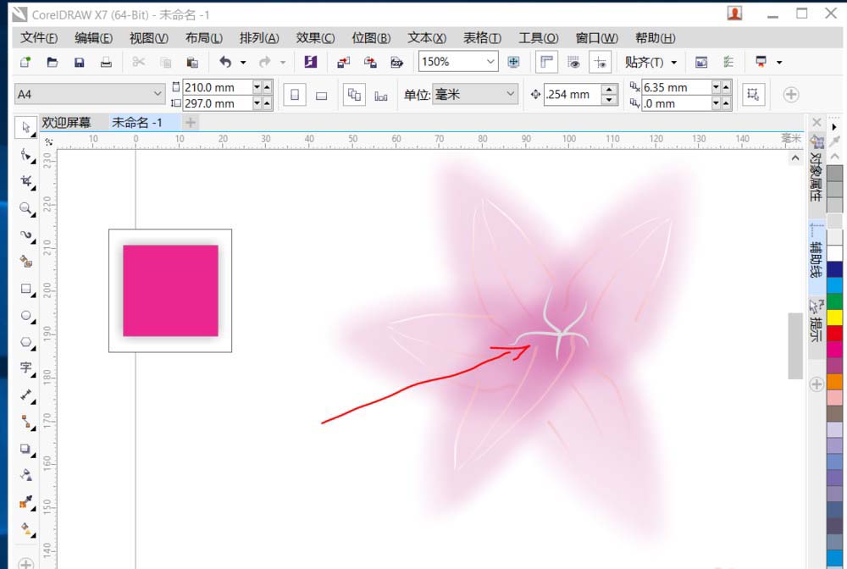Screen dimensions: 847x569
Task: Select the Interactive Fill tool
Action: coord(26,528)
